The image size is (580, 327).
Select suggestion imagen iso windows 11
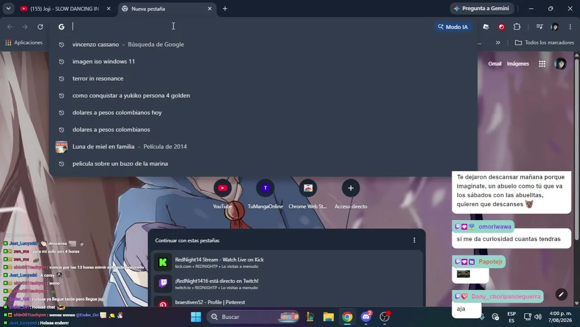[263, 61]
